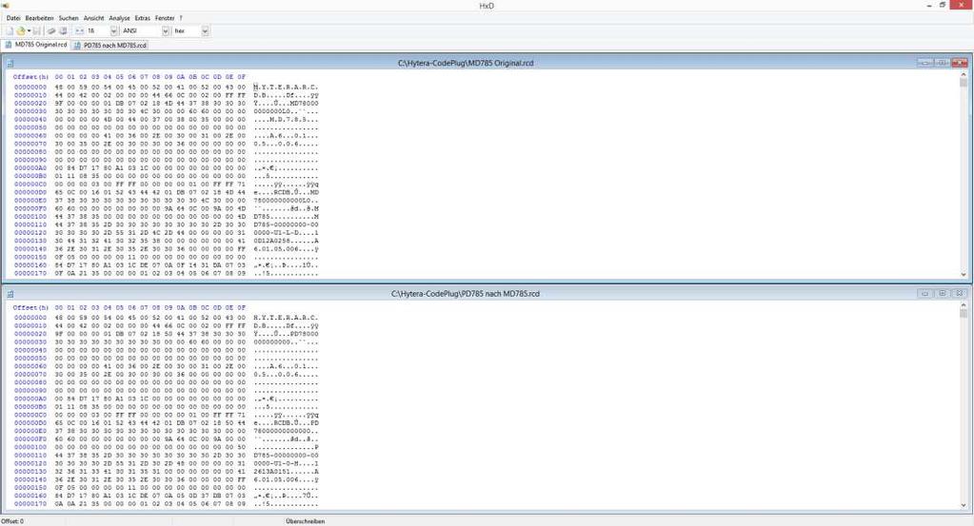974x526 pixels.
Task: Open the bytes per row dropdown showing 16
Action: 113,30
